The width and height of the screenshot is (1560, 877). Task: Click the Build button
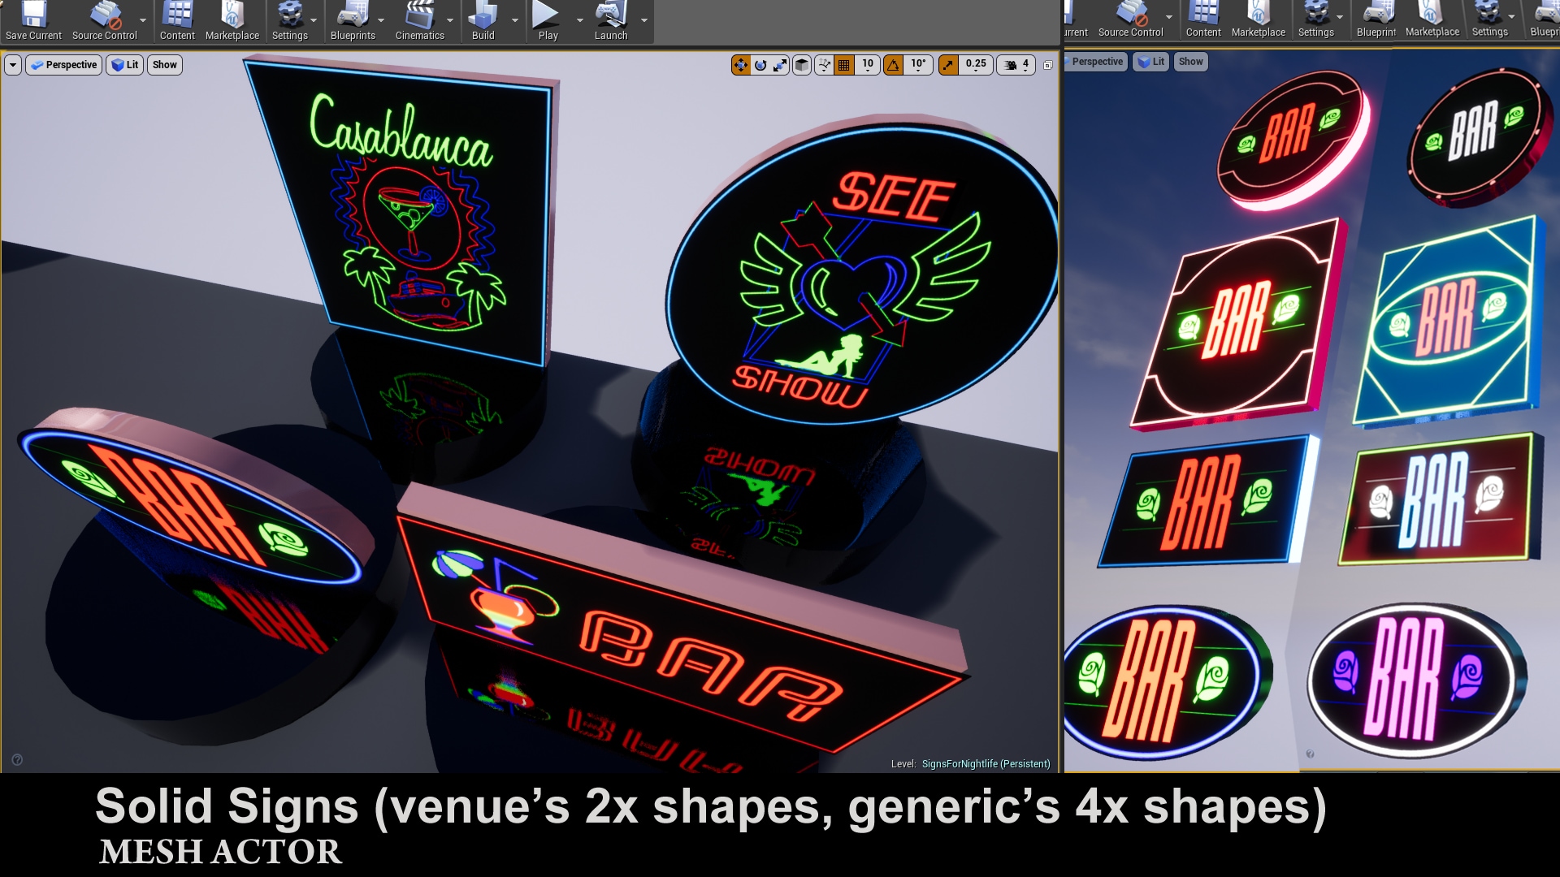click(483, 22)
